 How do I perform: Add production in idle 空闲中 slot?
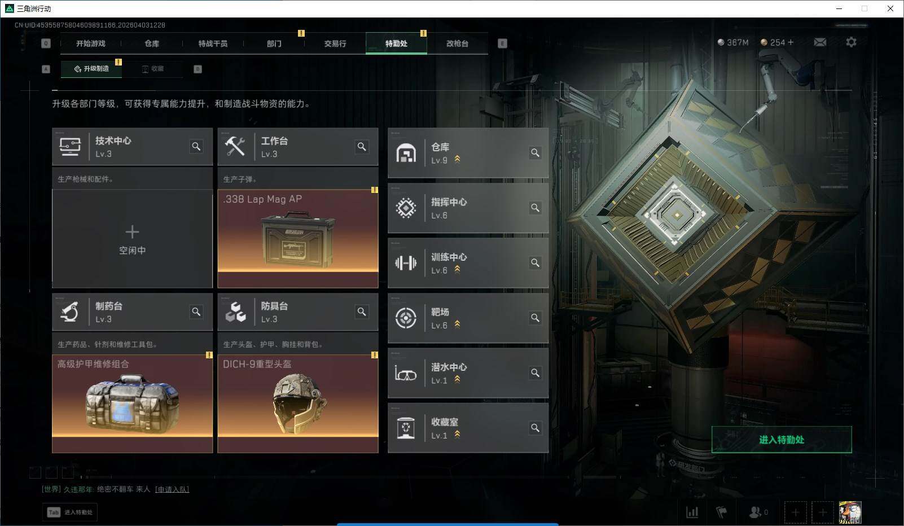(x=132, y=239)
